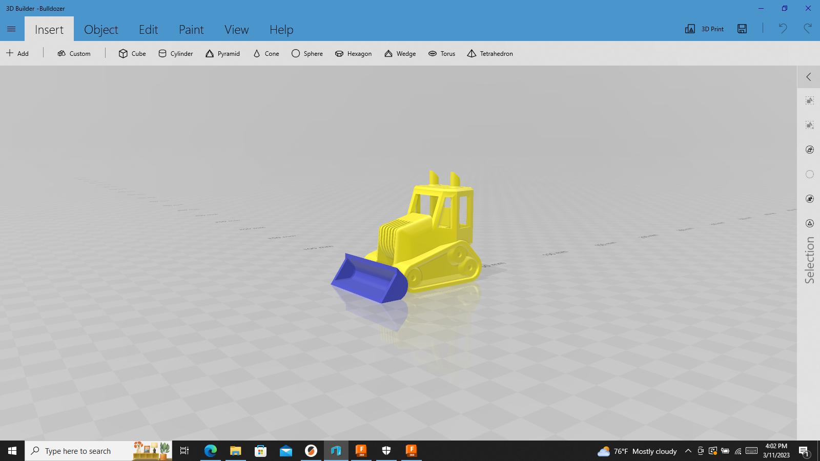Insert a Tetrahedron shape

click(490, 53)
